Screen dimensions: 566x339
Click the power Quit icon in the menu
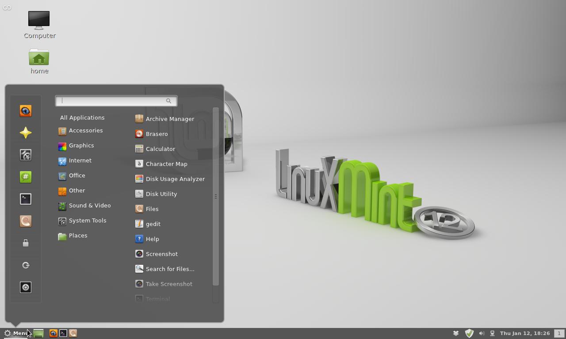click(x=26, y=287)
